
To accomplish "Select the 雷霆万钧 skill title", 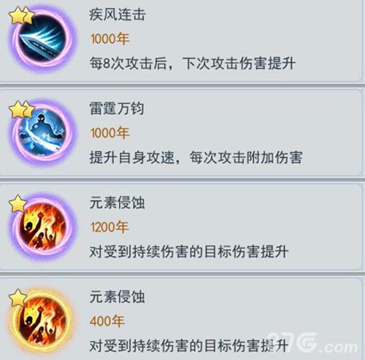I will [117, 109].
